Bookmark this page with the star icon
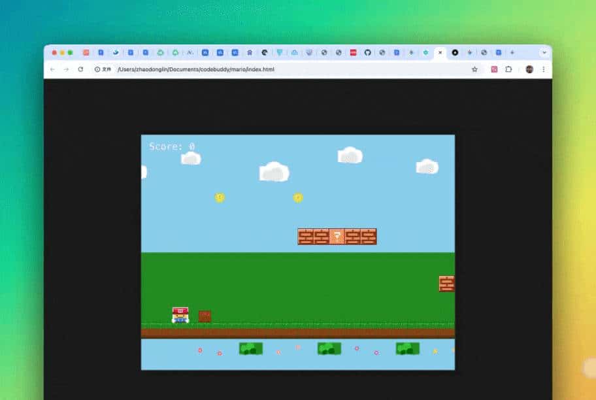The width and height of the screenshot is (596, 400). pyautogui.click(x=474, y=69)
